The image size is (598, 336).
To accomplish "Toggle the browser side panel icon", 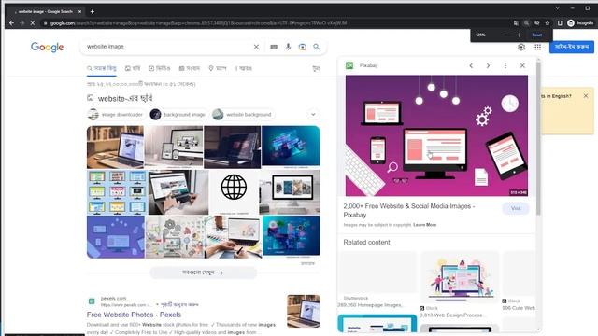I will coord(560,23).
